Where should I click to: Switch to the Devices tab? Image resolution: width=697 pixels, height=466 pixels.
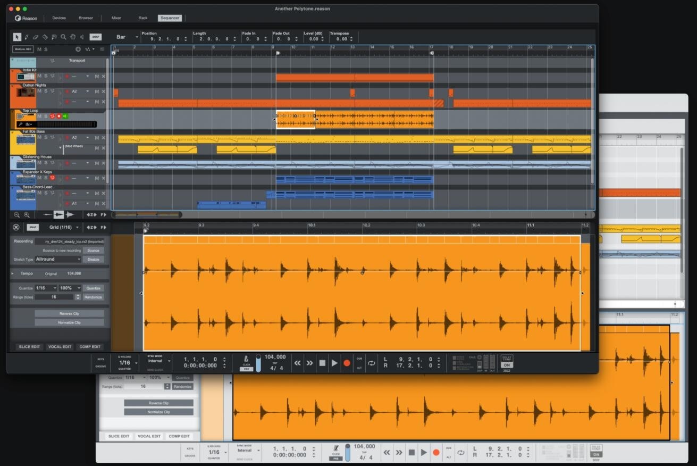(x=59, y=18)
